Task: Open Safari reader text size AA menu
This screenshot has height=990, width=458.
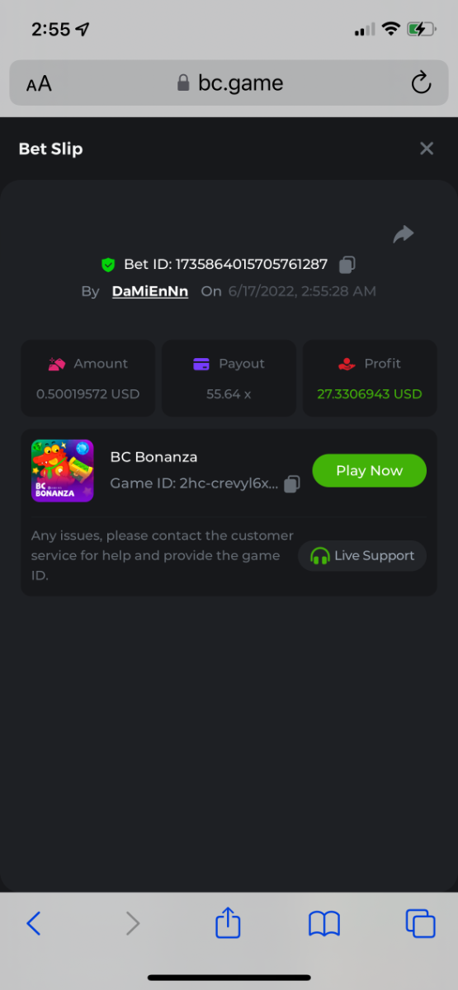Action: click(39, 83)
